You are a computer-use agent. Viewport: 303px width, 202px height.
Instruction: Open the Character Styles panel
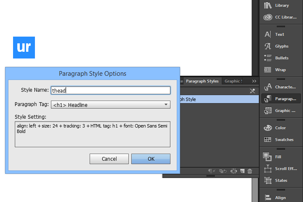pos(280,87)
